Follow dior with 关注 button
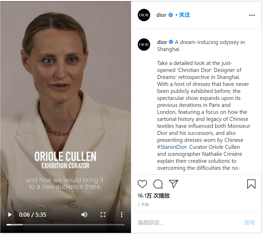Viewport: 263px width, 234px height. 184,15
